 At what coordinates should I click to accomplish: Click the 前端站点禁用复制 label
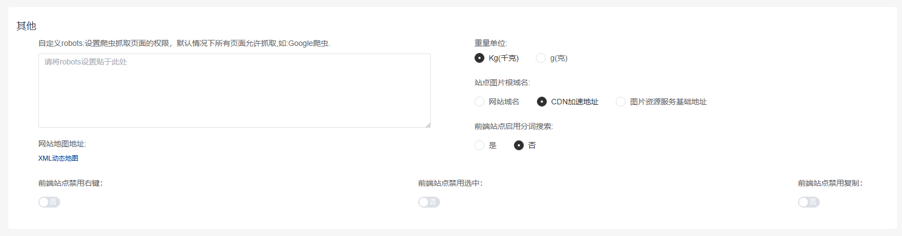pos(830,184)
